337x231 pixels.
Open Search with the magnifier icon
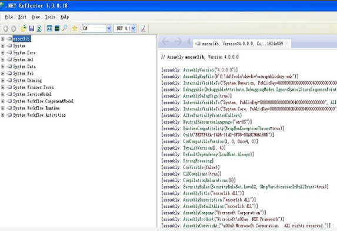tap(65, 28)
